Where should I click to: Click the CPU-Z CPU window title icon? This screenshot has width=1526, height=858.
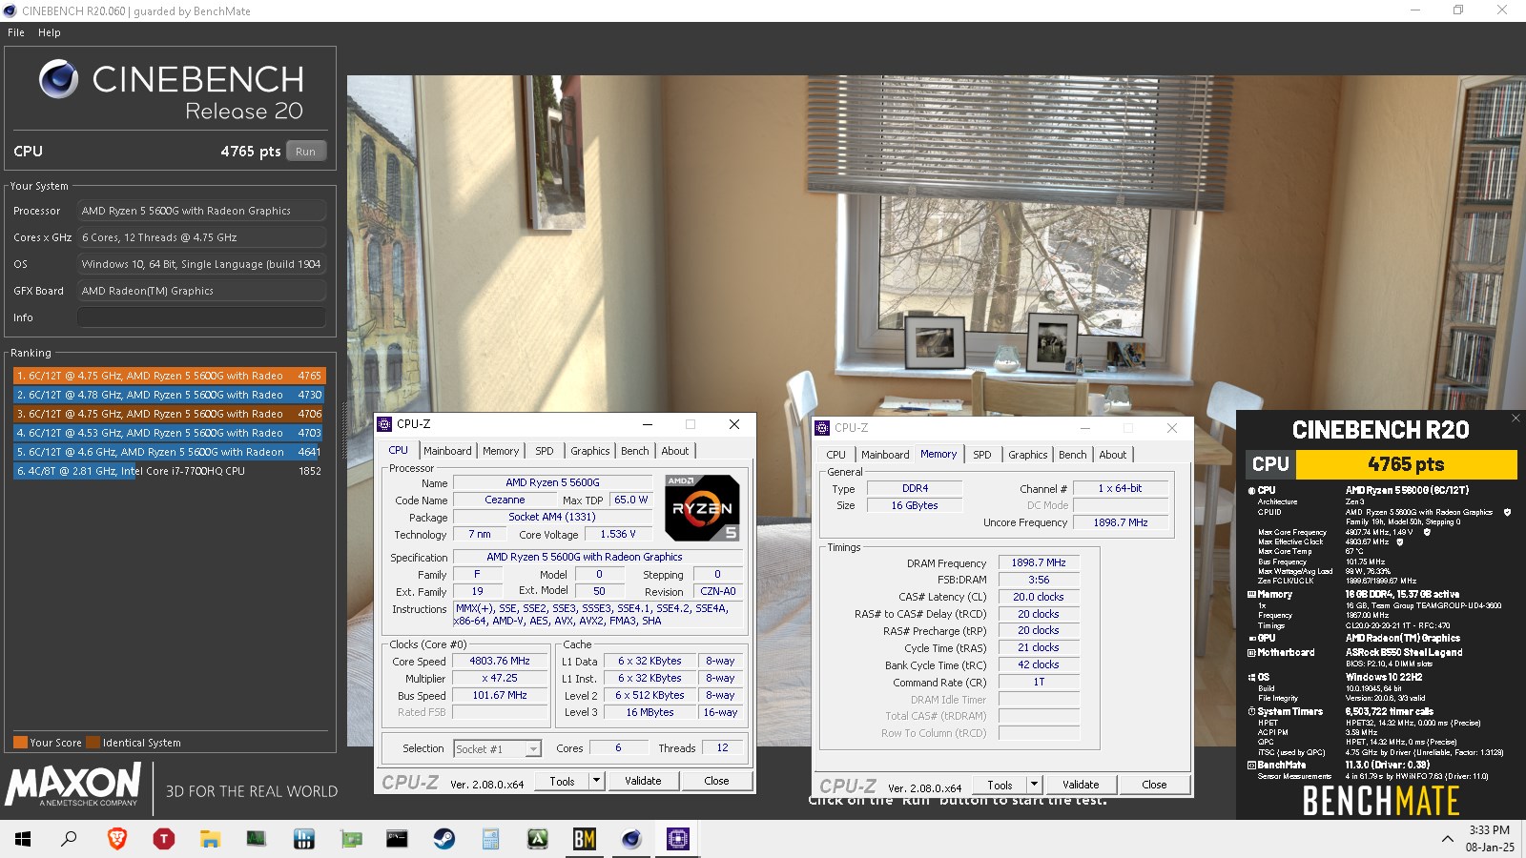384,424
